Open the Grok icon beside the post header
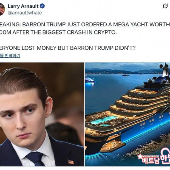 click(165, 6)
